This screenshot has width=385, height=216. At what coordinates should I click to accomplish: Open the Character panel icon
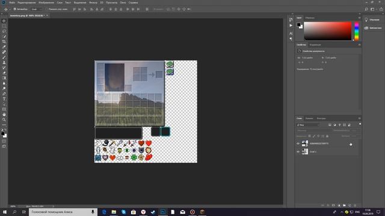pos(291,34)
